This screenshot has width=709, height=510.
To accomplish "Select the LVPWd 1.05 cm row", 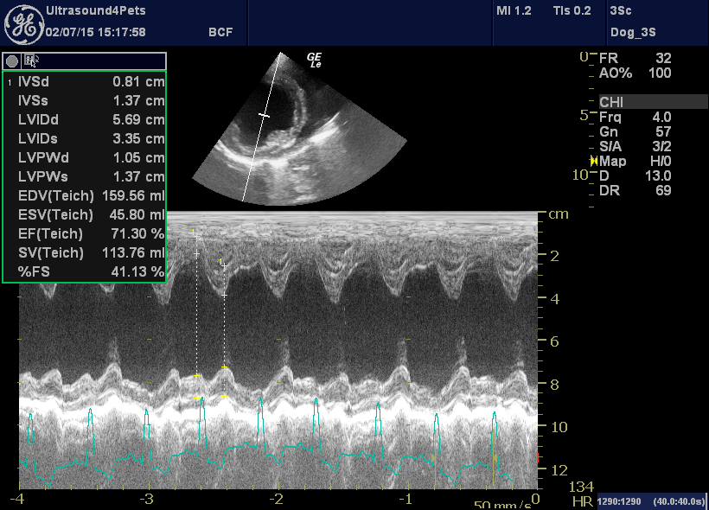I will [x=85, y=158].
